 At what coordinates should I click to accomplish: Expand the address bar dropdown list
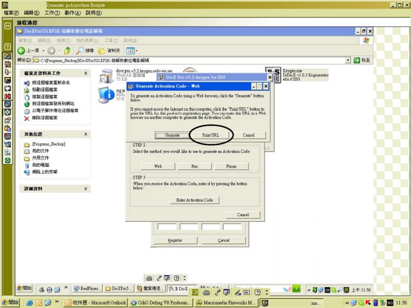(x=348, y=60)
